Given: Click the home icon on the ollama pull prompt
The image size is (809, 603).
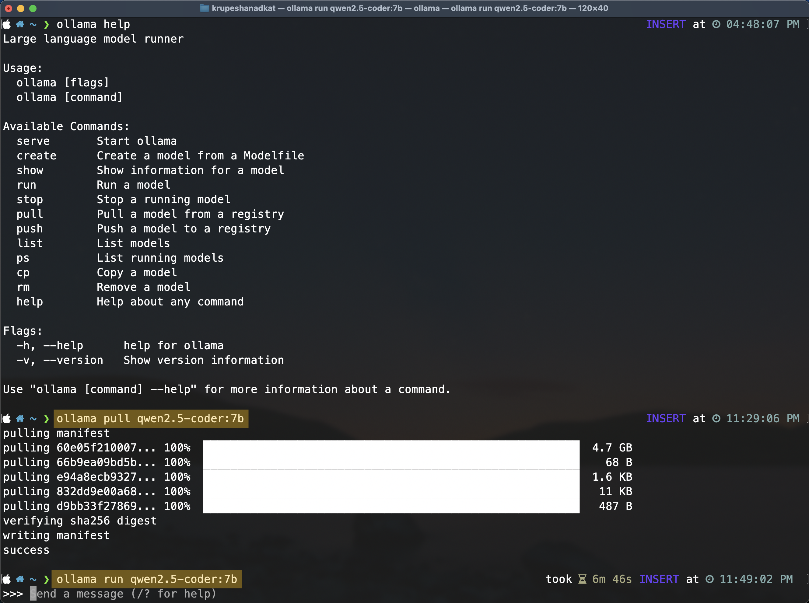Looking at the screenshot, I should click(x=20, y=419).
